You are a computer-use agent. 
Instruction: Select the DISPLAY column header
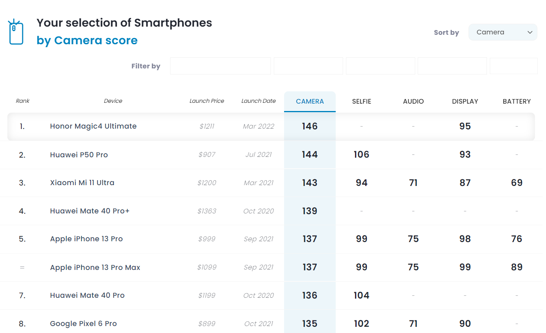click(x=465, y=102)
